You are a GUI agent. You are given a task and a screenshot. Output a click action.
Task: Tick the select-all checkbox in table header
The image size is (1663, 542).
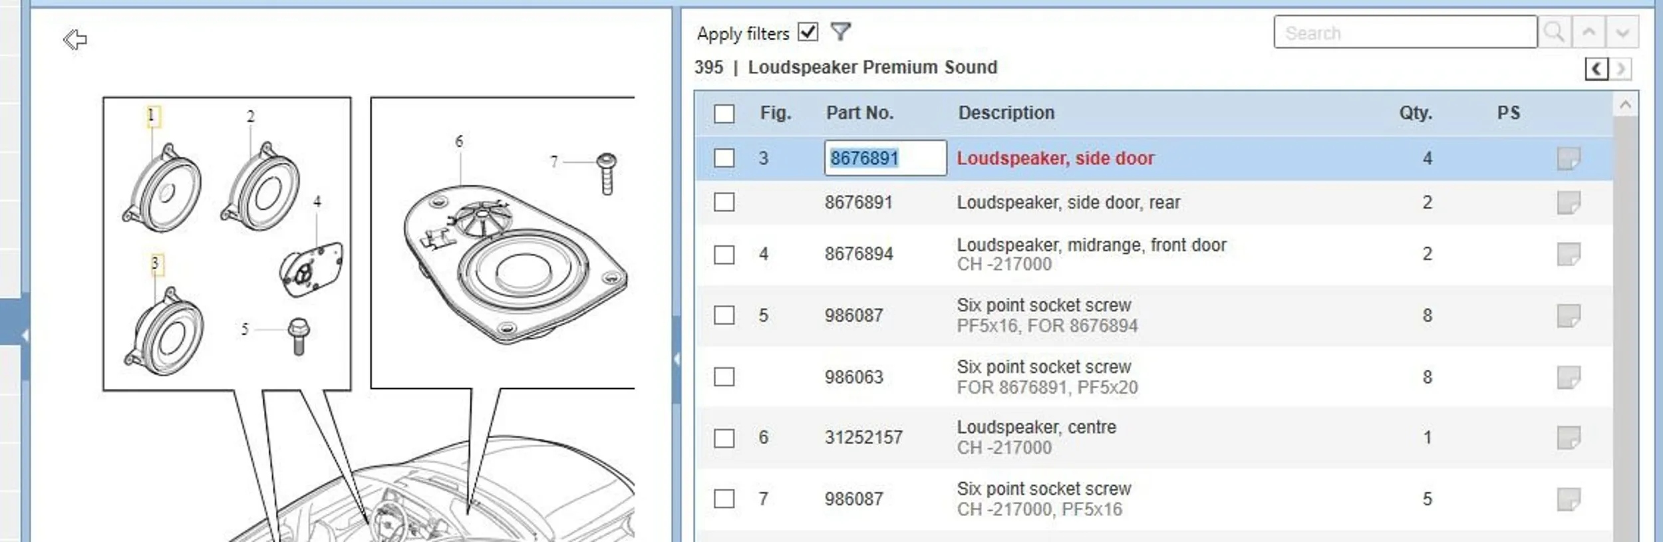tap(724, 113)
